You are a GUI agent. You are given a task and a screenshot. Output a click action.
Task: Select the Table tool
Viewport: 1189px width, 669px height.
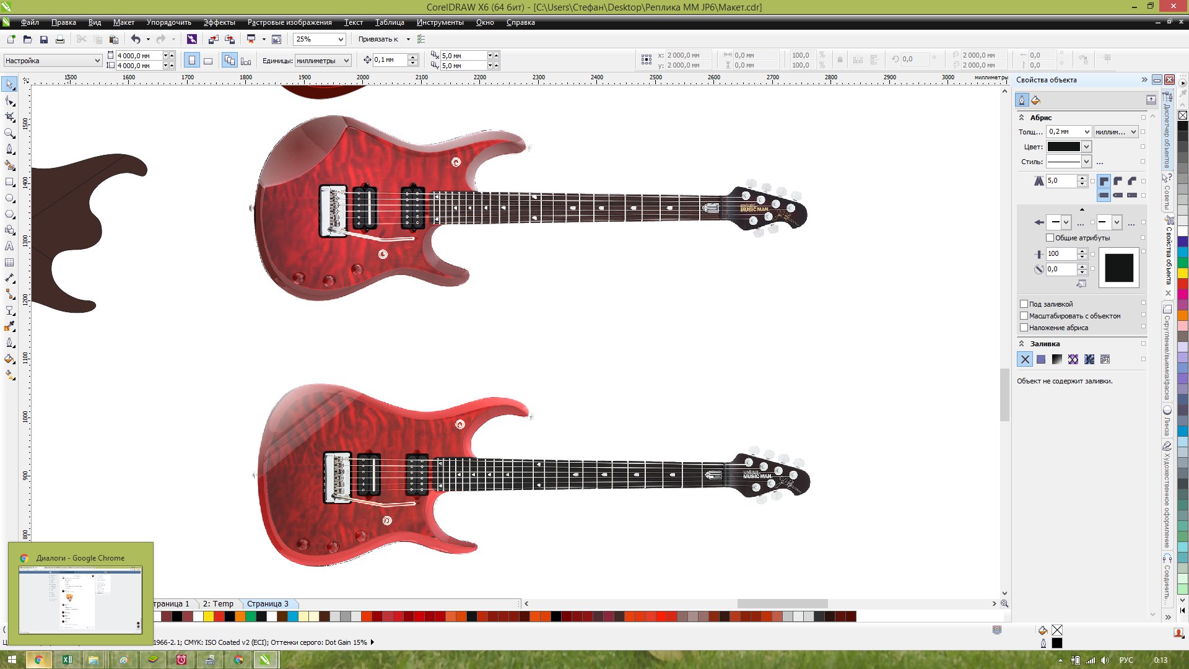point(9,263)
